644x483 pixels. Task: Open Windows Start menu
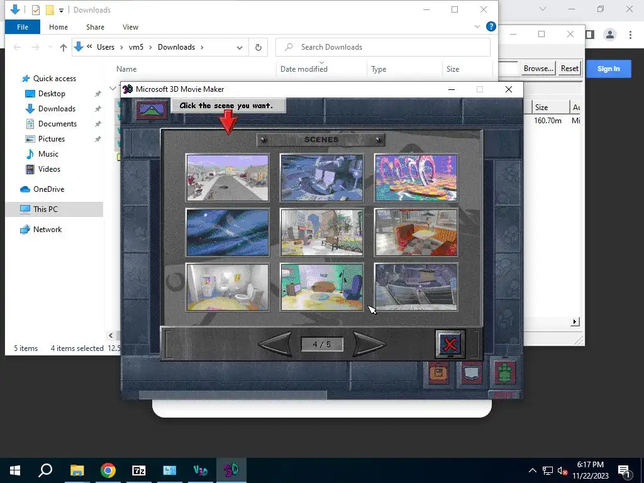[x=15, y=470]
